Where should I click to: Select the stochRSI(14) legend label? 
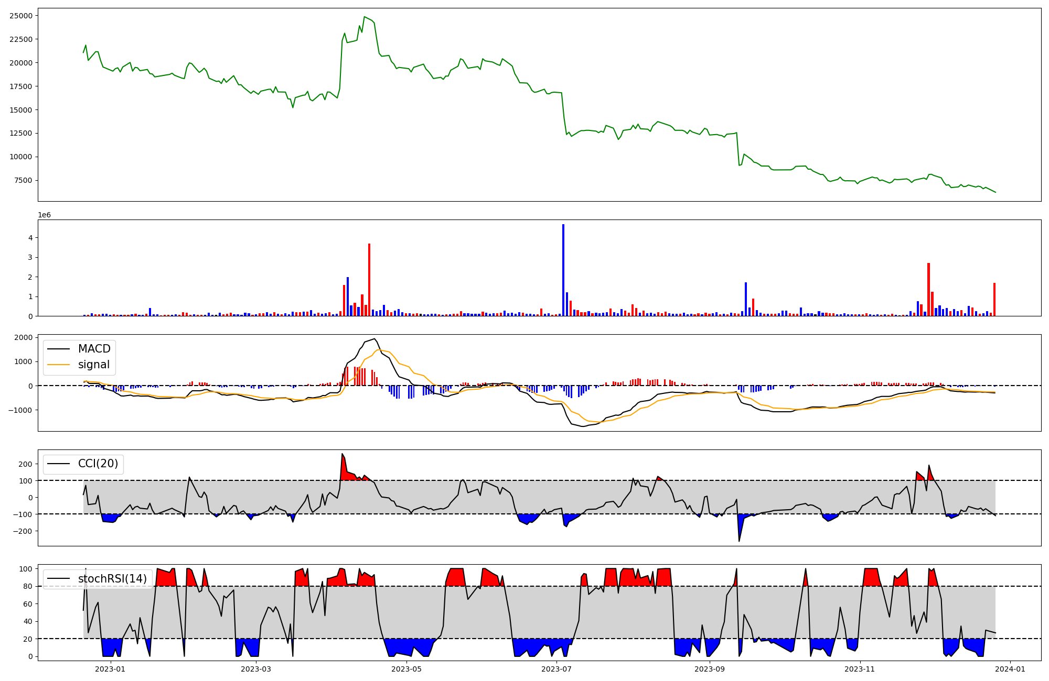pyautogui.click(x=112, y=579)
